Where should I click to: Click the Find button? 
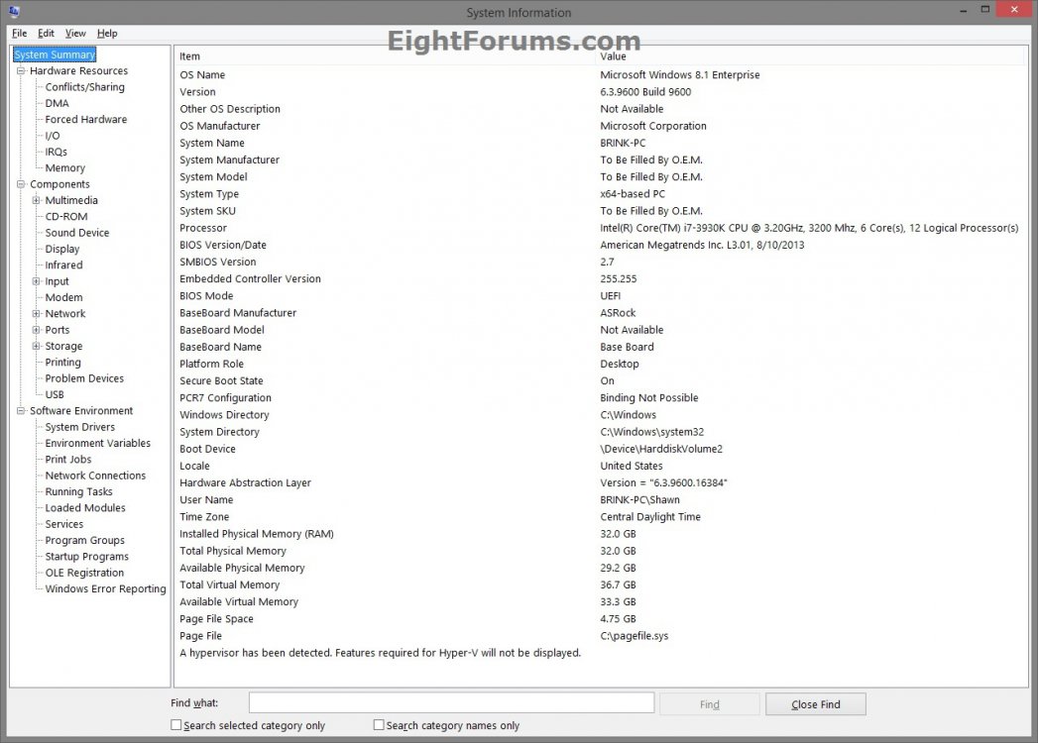click(709, 702)
